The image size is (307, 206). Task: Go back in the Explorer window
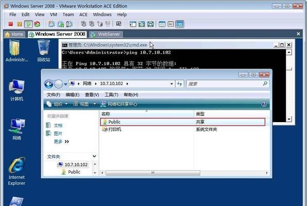(48, 84)
